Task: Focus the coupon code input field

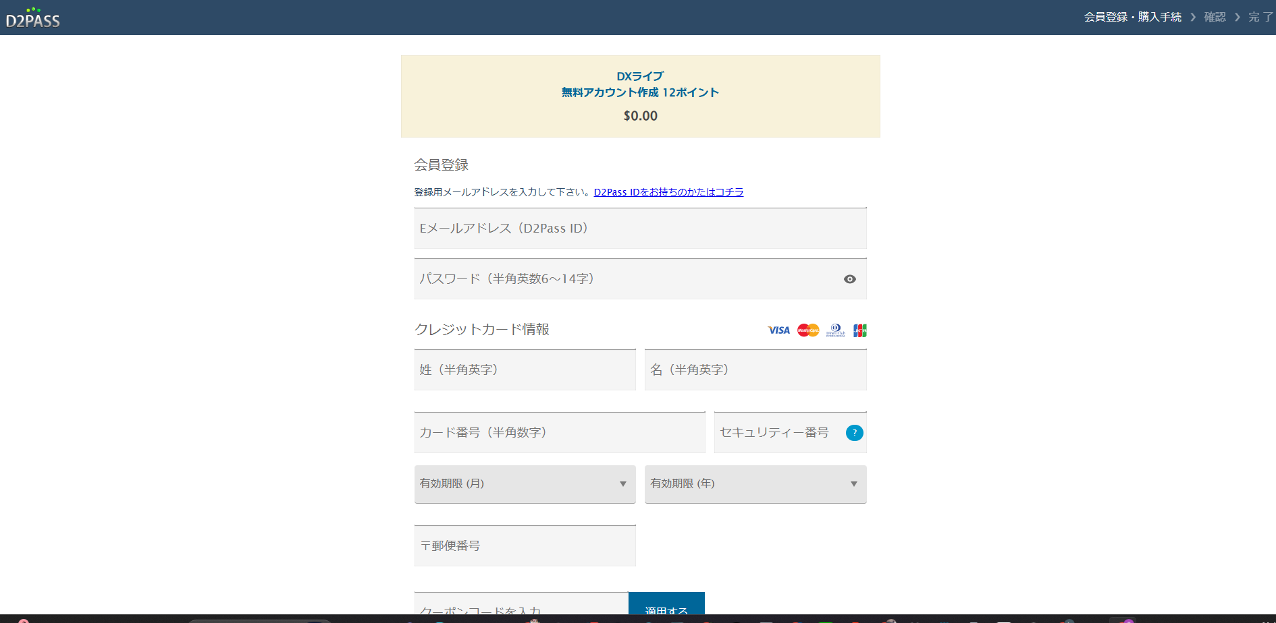Action: click(521, 603)
